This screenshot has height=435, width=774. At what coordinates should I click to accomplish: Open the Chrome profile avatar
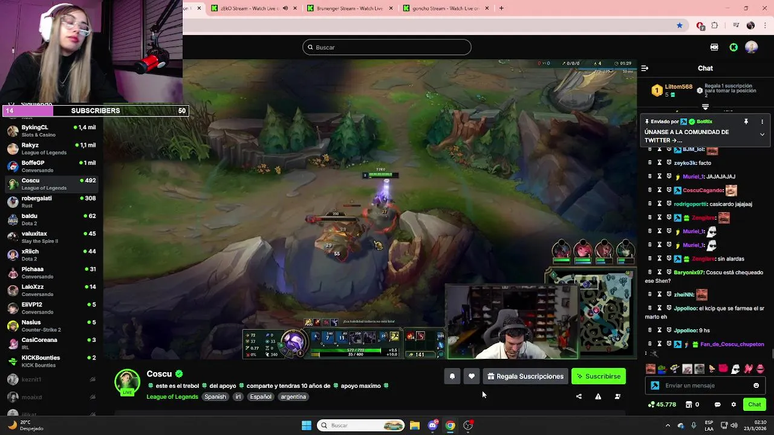tap(750, 25)
